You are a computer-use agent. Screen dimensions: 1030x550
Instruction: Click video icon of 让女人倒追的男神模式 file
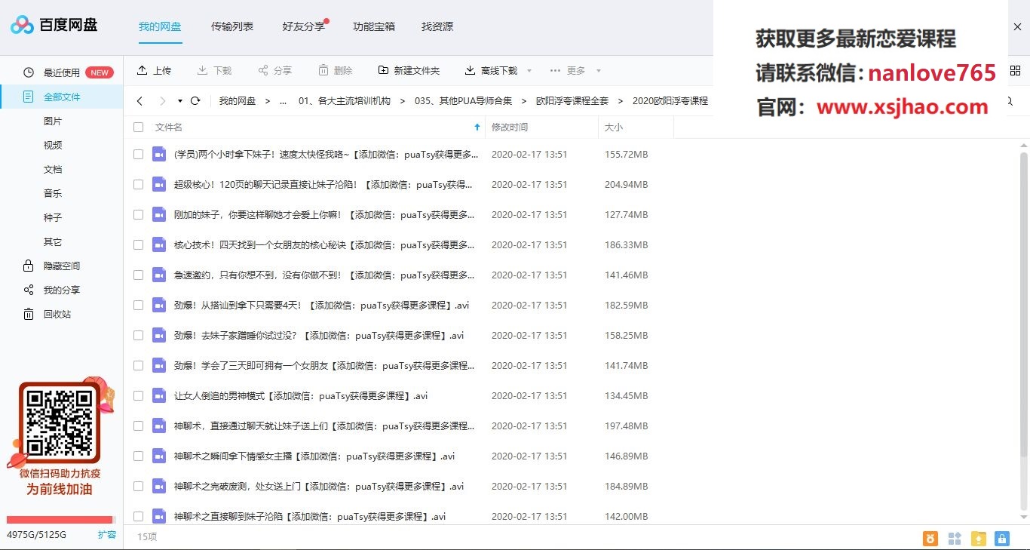(x=158, y=395)
